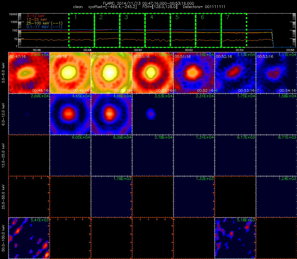Click the 'Detectors= 001111111' text
This screenshot has width=297, height=259.
click(x=204, y=7)
